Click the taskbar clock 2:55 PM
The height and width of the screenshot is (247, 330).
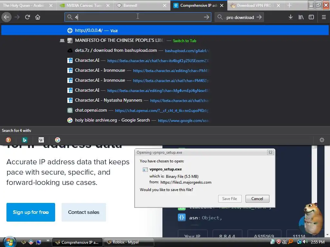click(x=317, y=242)
